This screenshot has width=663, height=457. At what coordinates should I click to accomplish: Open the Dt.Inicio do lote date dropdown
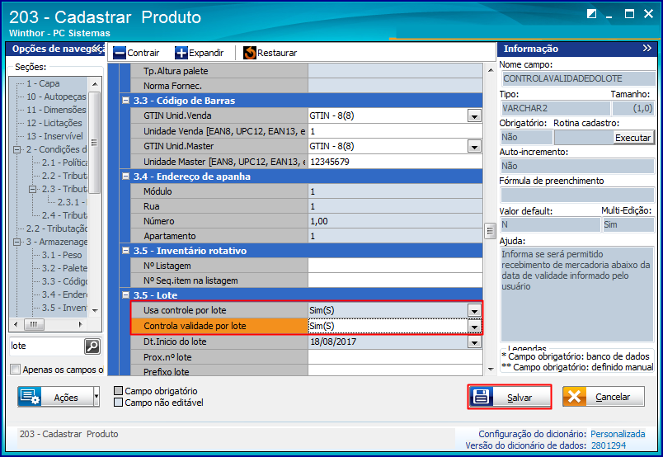pos(474,342)
